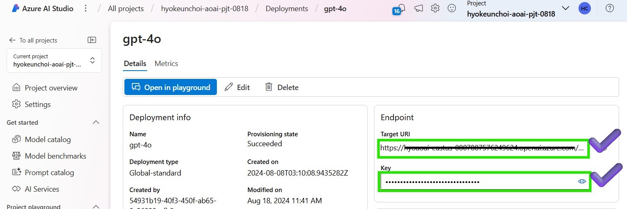Click the masked Key field
Image resolution: width=627 pixels, height=209 pixels.
[x=484, y=182]
